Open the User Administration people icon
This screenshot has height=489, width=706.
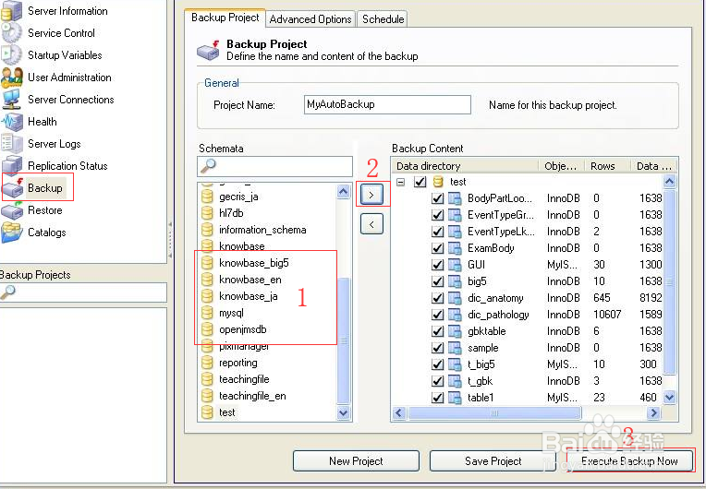pos(12,78)
